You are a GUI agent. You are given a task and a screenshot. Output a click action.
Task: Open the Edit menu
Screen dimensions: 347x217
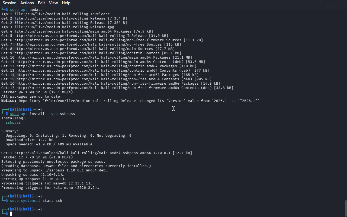(41, 3)
